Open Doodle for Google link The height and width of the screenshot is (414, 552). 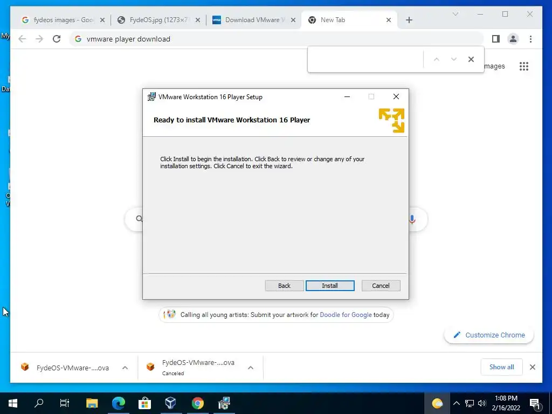[x=346, y=315]
